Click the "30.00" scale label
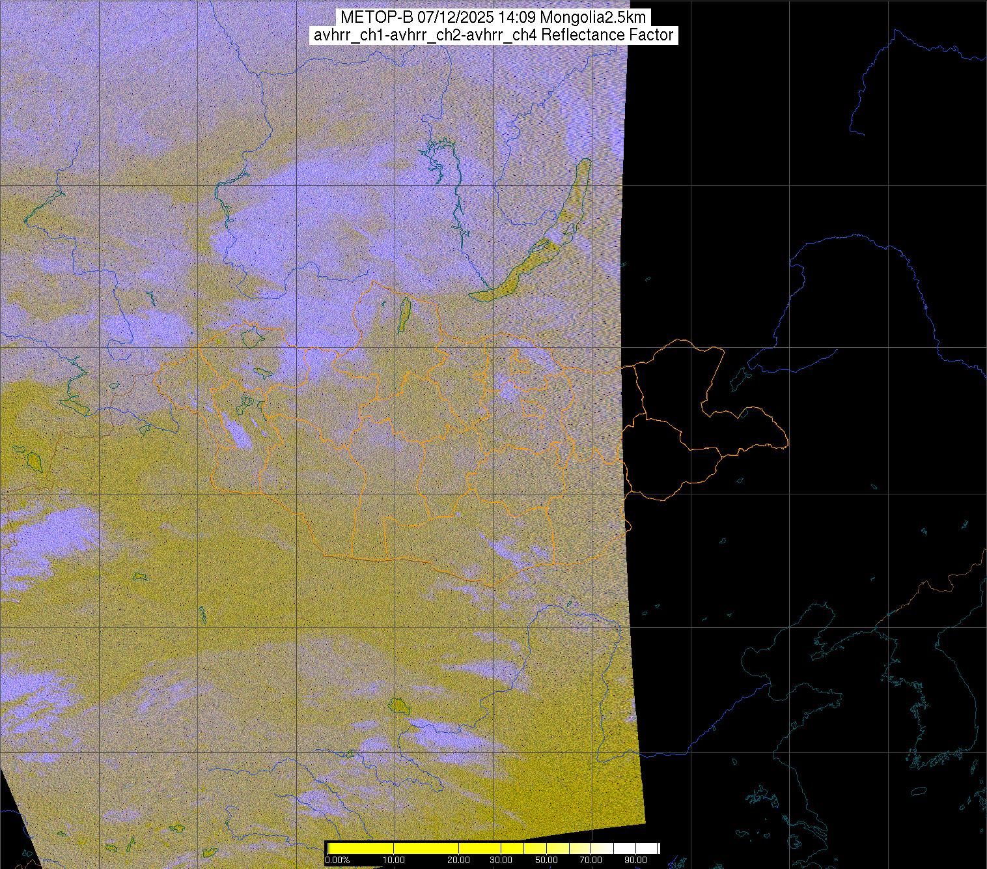 coord(500,861)
